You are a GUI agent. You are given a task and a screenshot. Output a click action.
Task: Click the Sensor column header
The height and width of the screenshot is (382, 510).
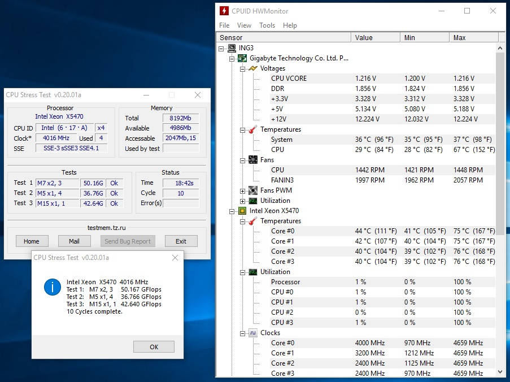[x=284, y=37]
